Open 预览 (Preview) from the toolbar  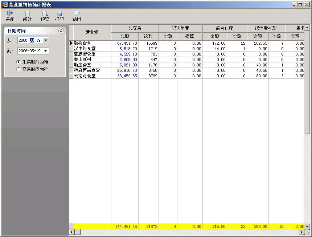(x=45, y=16)
